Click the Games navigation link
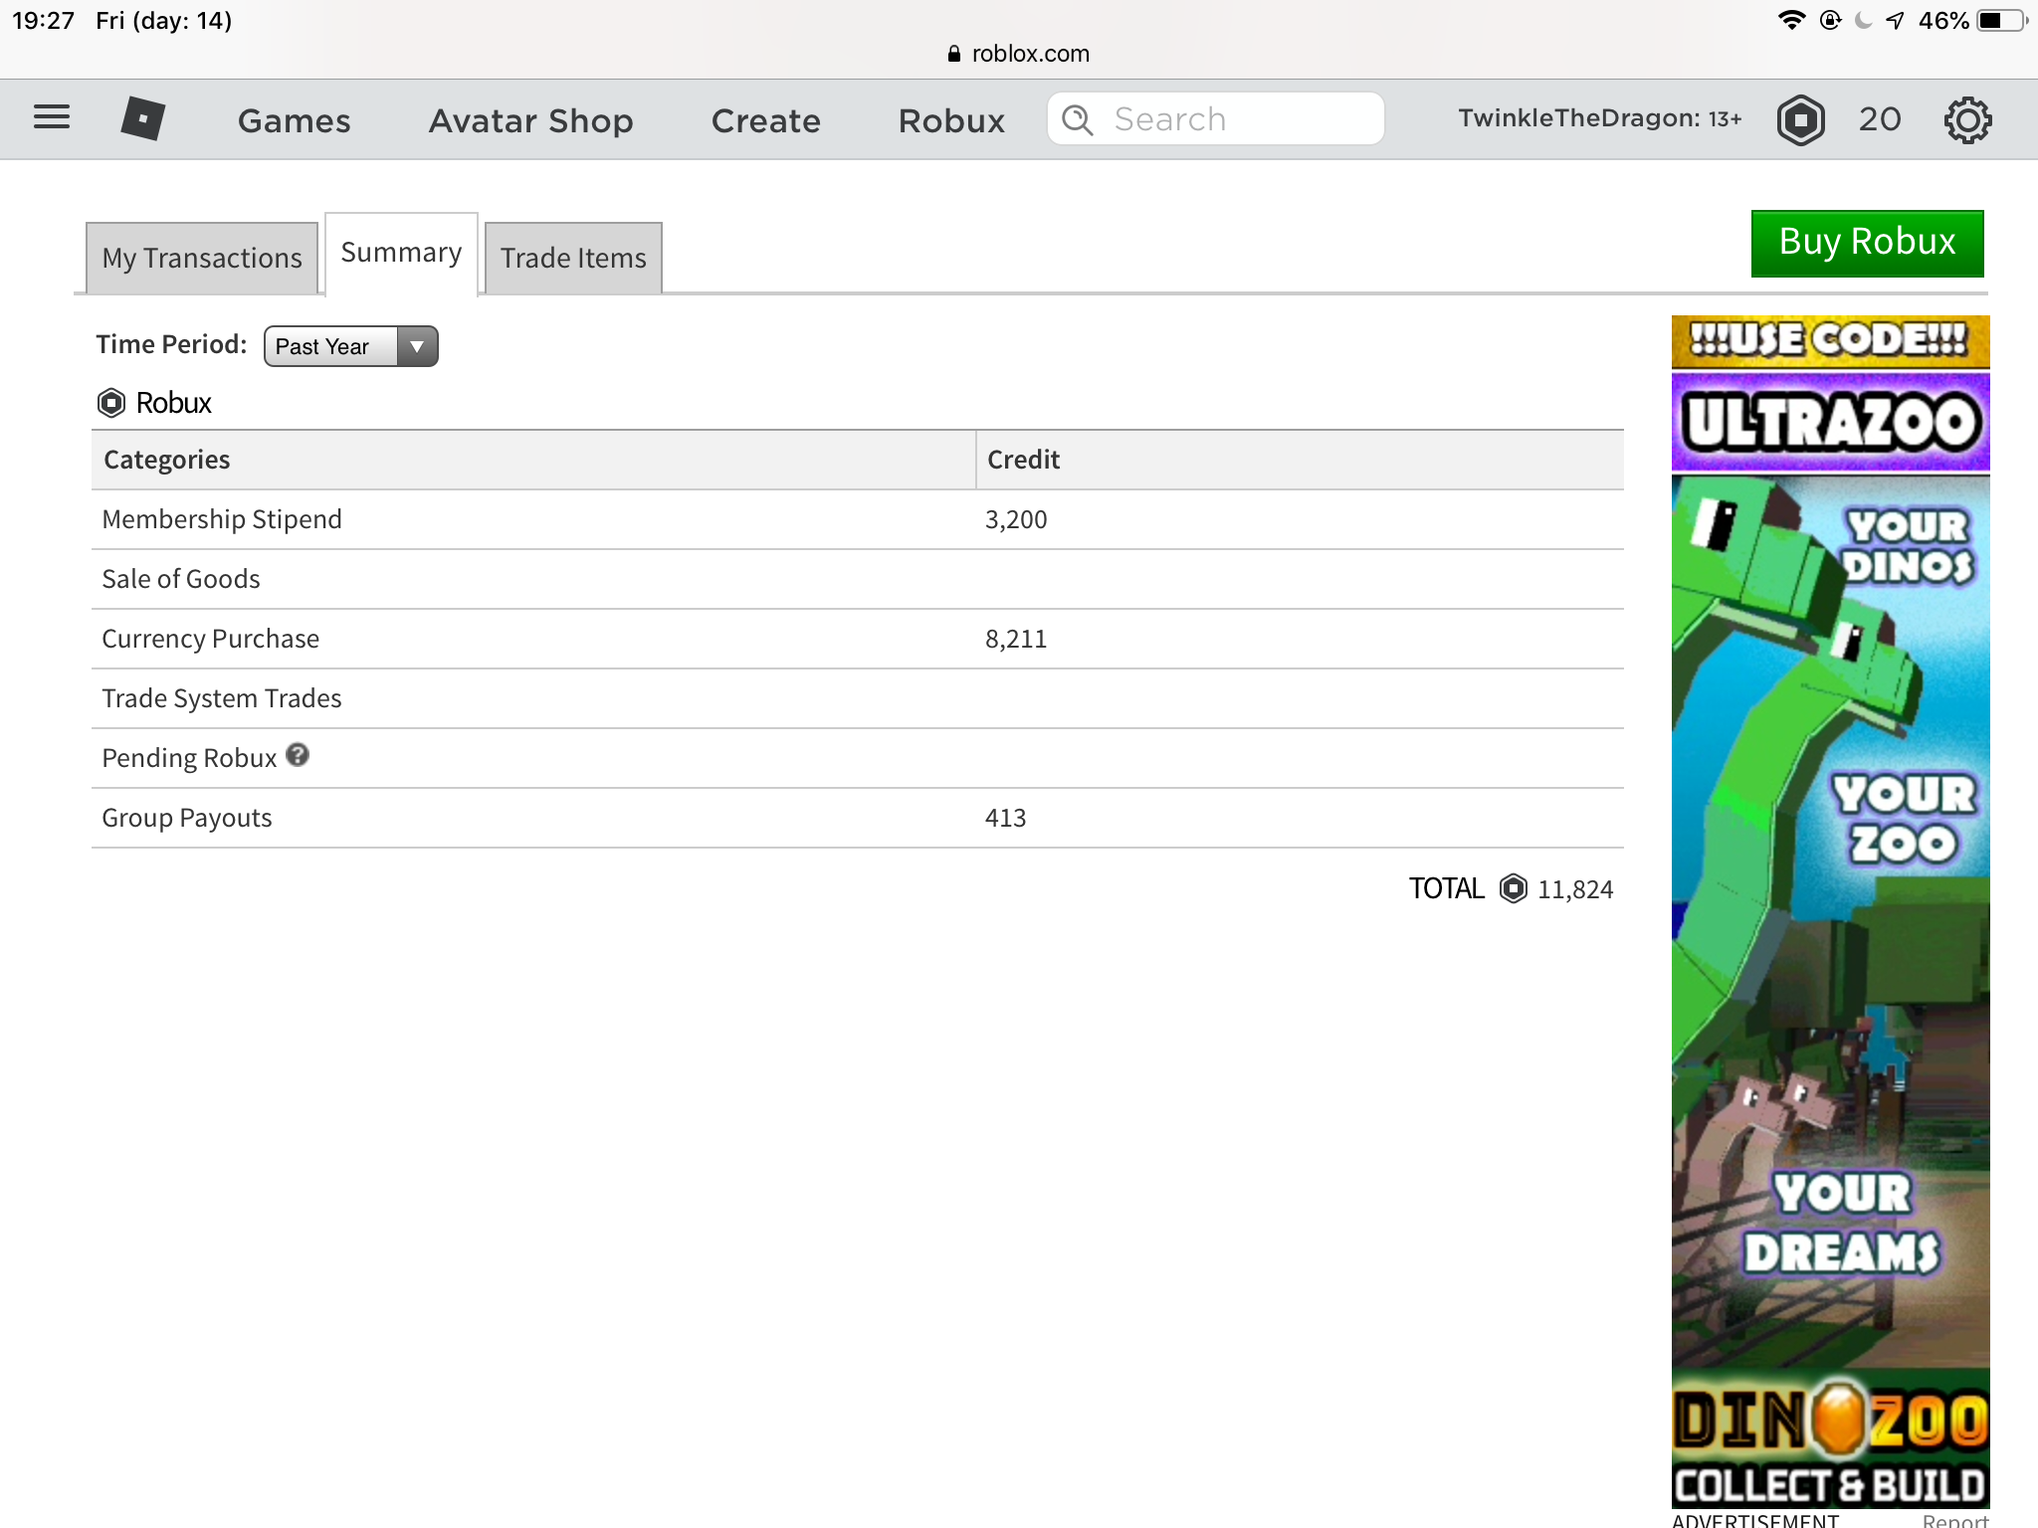Viewport: 2038px width, 1528px height. click(x=294, y=118)
